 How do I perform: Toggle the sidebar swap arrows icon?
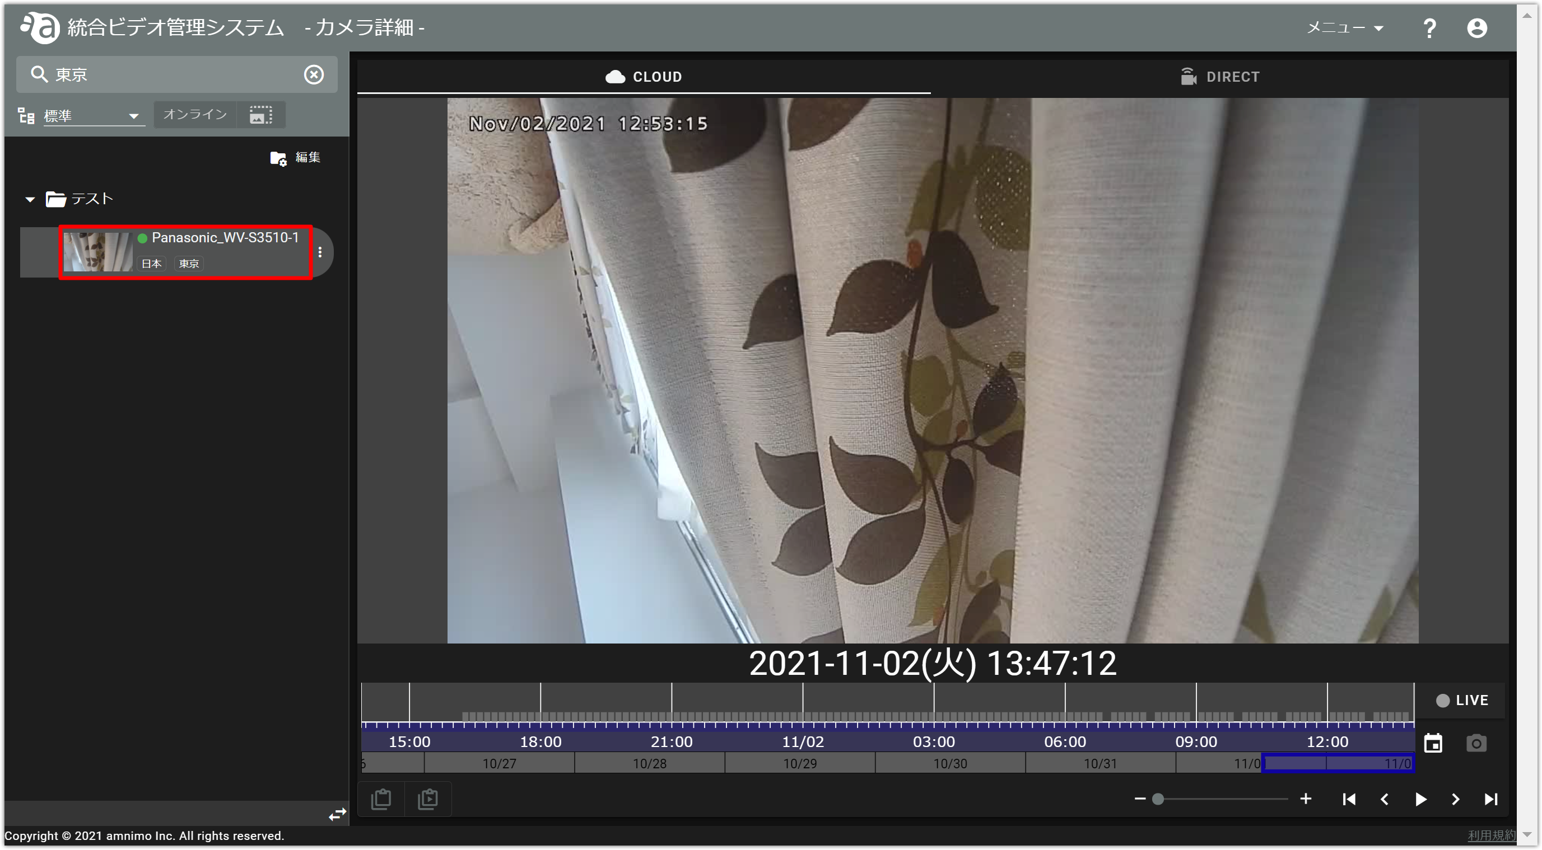pyautogui.click(x=338, y=814)
